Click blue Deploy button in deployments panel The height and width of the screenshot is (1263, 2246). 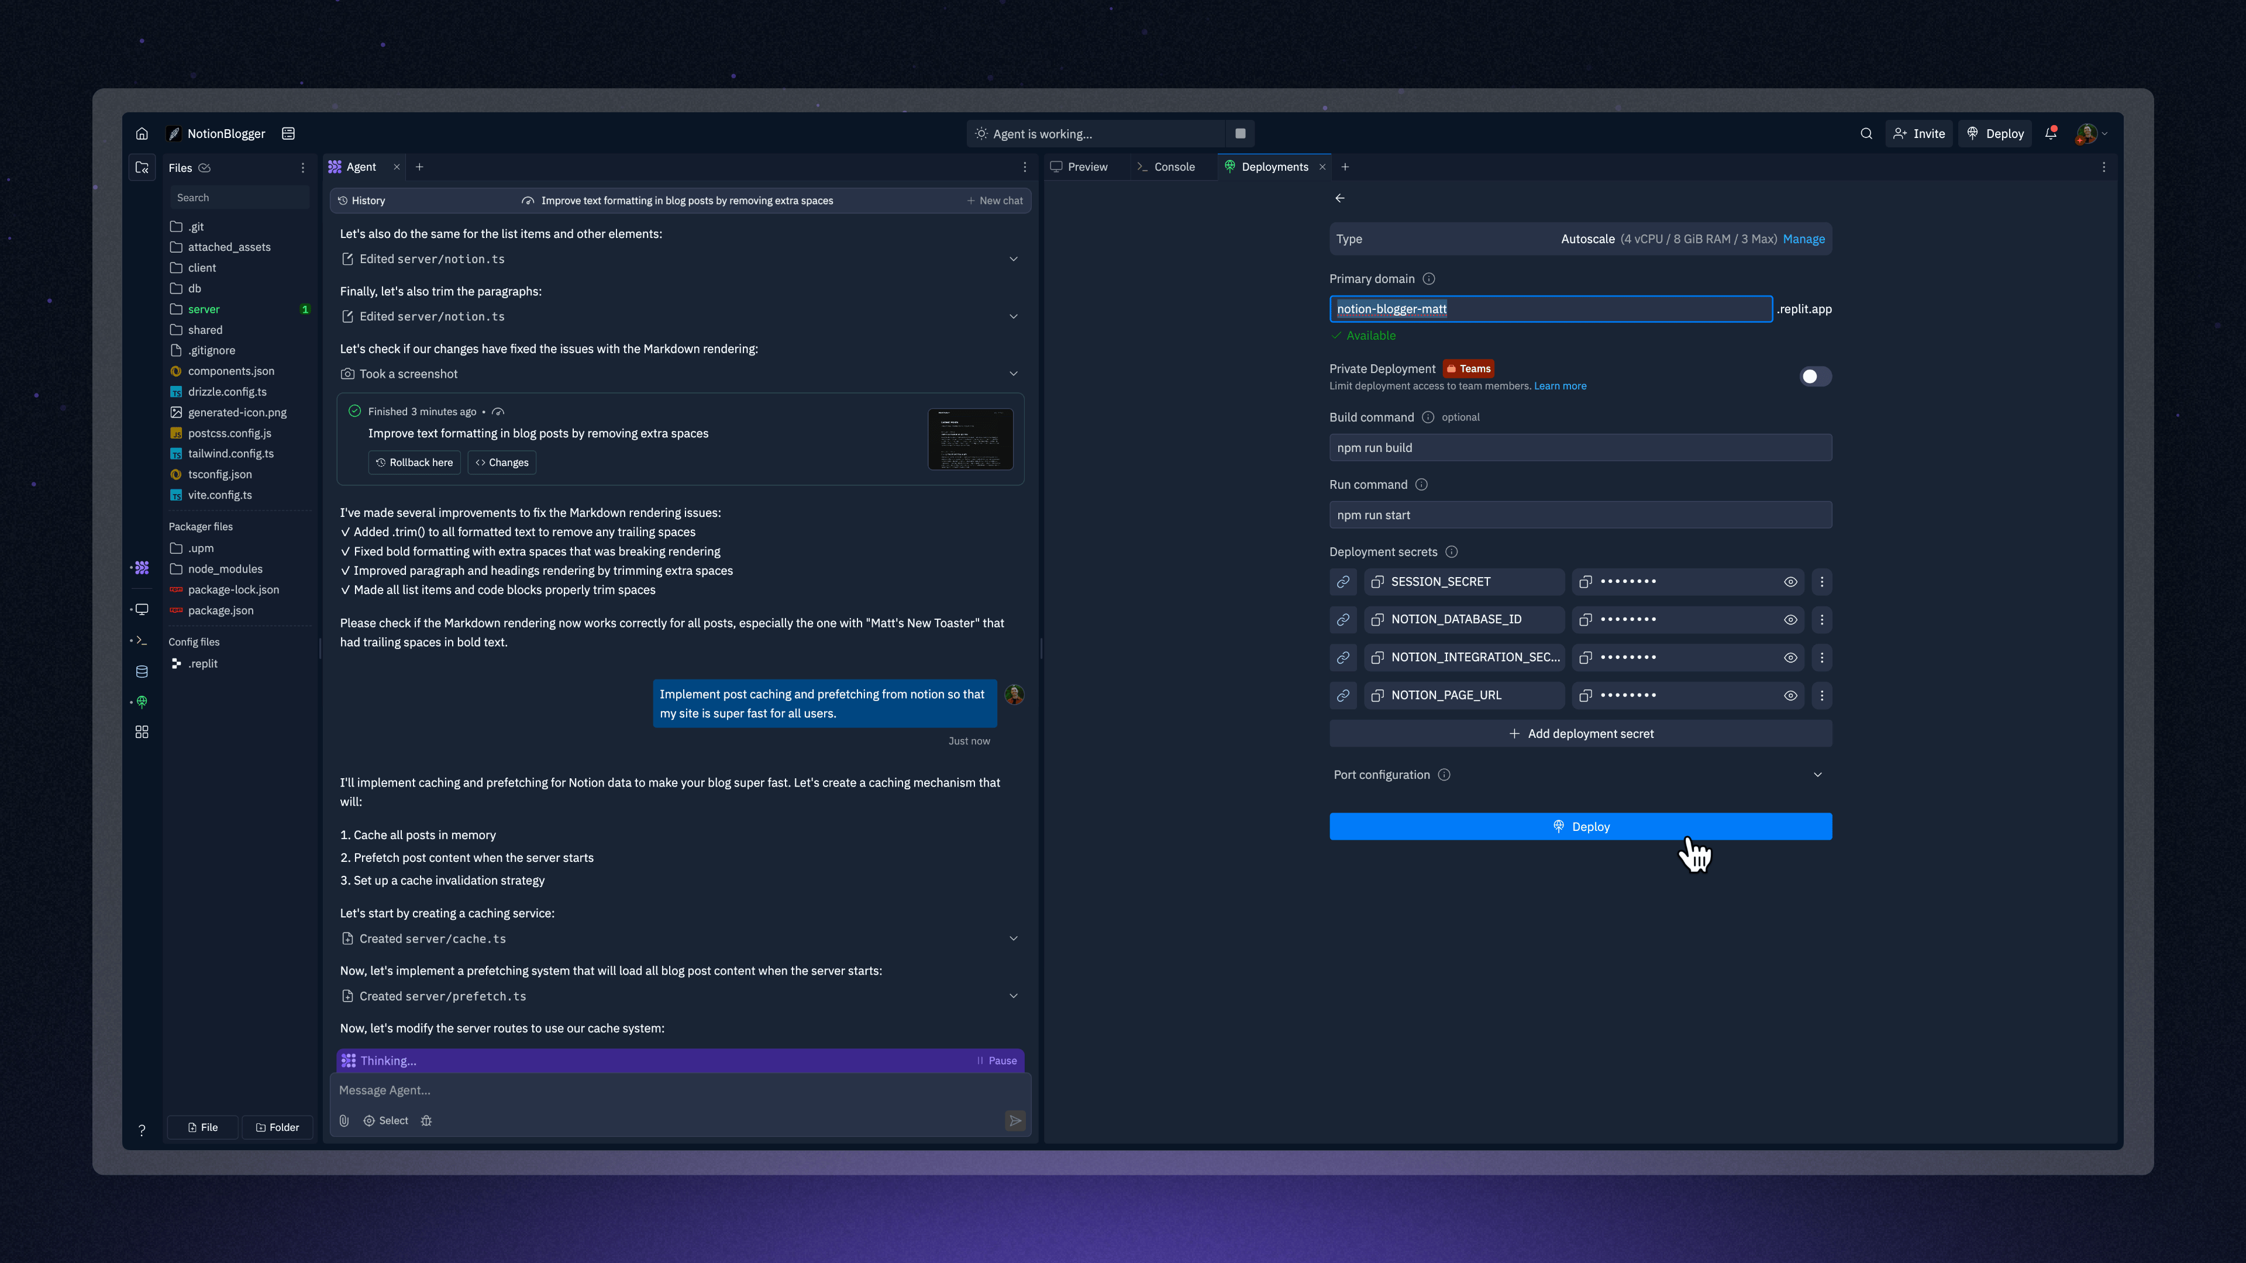pos(1580,826)
